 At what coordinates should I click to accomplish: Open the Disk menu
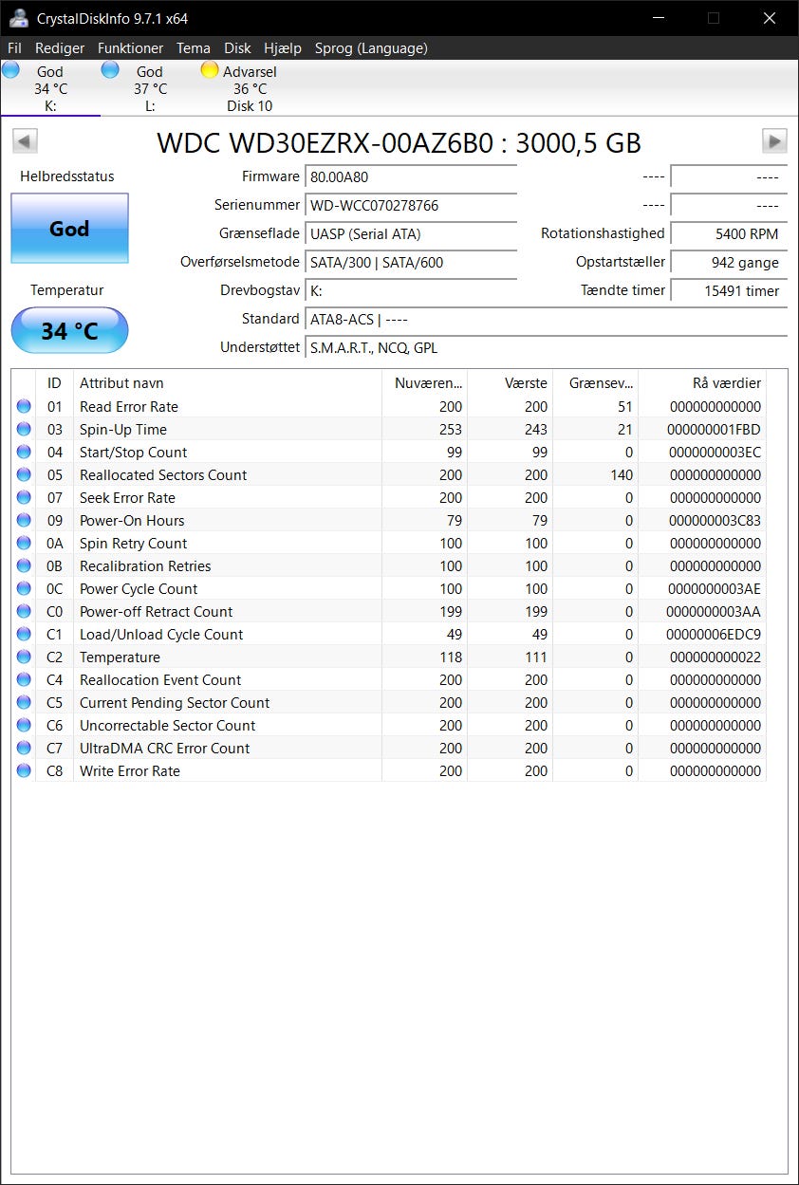coord(237,47)
